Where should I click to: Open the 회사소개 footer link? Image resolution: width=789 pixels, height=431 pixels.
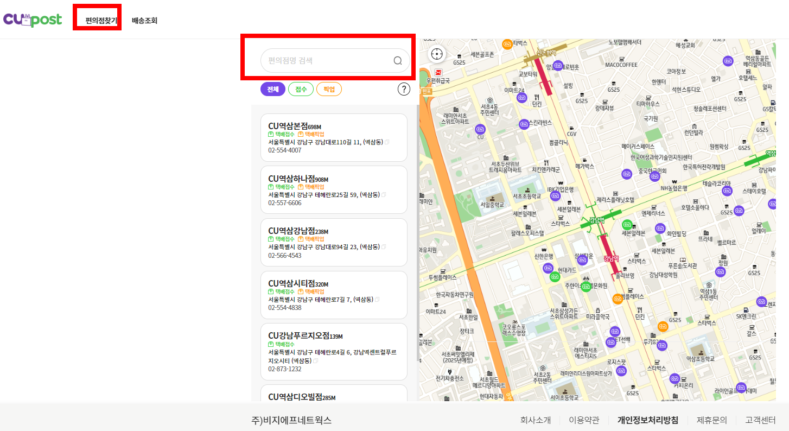536,420
